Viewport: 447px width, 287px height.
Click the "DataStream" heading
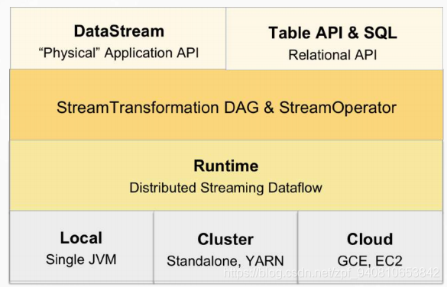click(119, 31)
